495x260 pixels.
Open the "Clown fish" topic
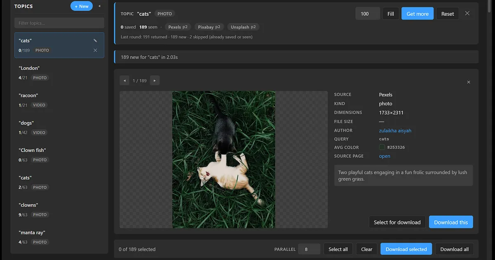[59, 155]
